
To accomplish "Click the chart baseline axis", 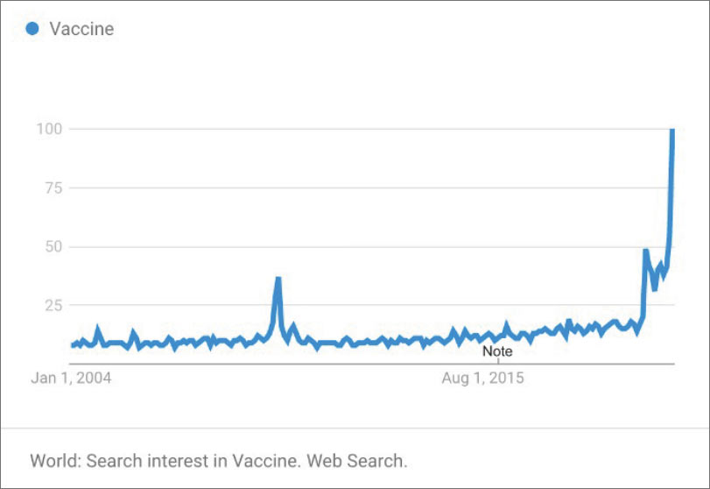I will [x=371, y=364].
